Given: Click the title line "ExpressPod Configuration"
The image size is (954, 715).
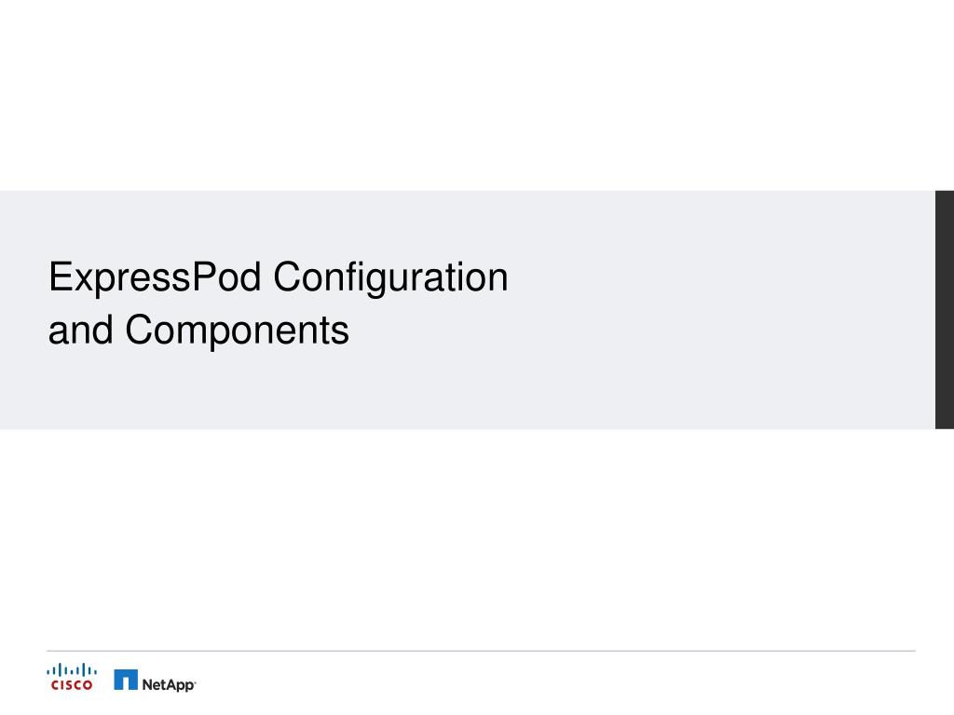Looking at the screenshot, I should pyautogui.click(x=278, y=277).
